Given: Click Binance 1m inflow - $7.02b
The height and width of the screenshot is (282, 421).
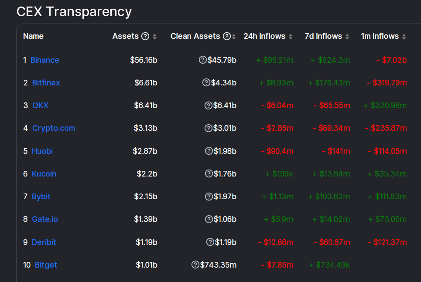Looking at the screenshot, I should tap(391, 60).
